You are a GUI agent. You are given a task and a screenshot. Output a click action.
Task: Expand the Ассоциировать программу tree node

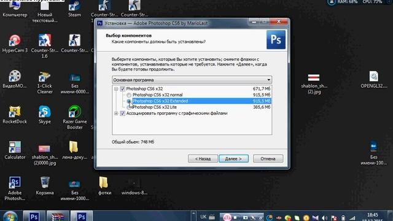tap(116, 113)
